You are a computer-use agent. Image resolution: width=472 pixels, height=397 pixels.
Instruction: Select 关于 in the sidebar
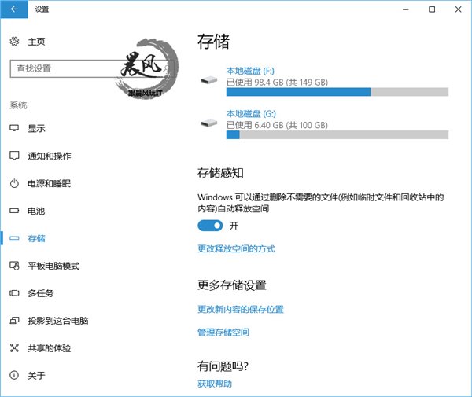(36, 375)
